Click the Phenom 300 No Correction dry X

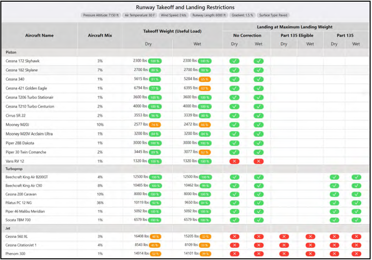pyautogui.click(x=235, y=254)
